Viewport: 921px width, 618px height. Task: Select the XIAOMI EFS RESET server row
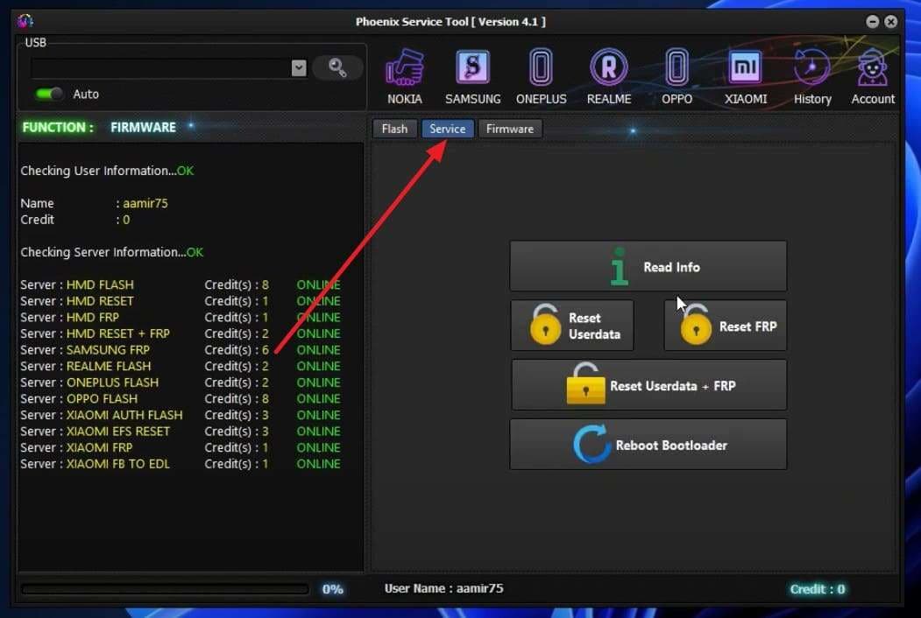181,432
